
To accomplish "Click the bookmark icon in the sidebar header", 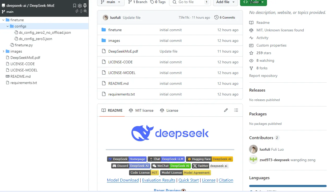I will [75, 5].
